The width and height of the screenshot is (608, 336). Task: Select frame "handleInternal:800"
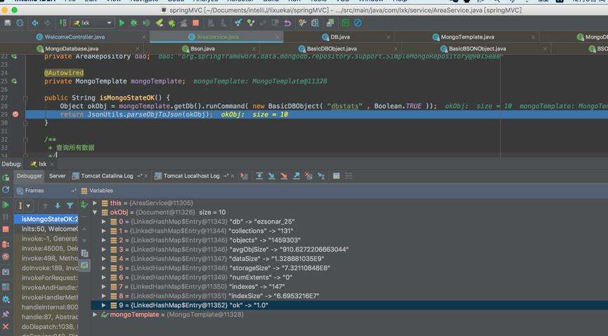[x=46, y=307]
